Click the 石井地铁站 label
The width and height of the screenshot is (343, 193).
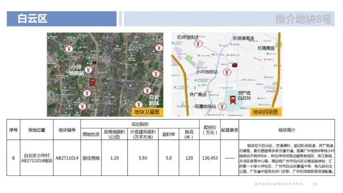pyautogui.click(x=187, y=37)
